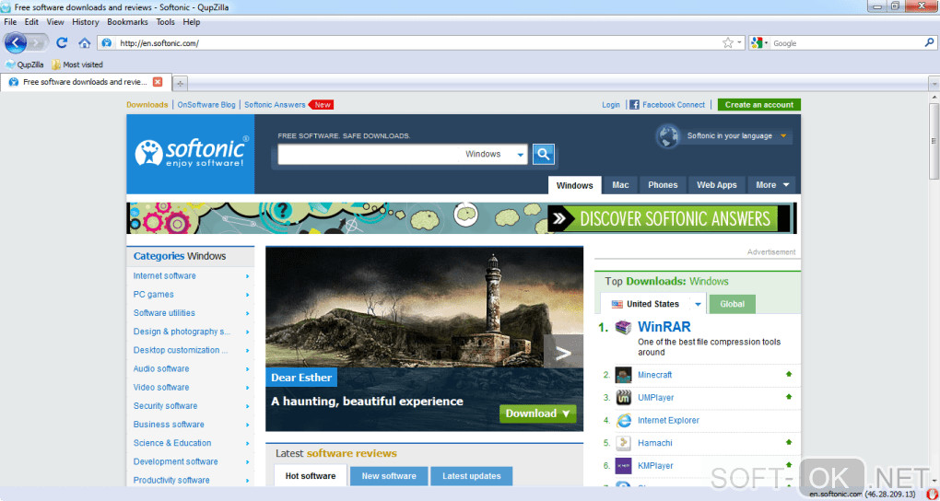The image size is (940, 501).
Task: Open the Help menu
Action: tap(192, 22)
